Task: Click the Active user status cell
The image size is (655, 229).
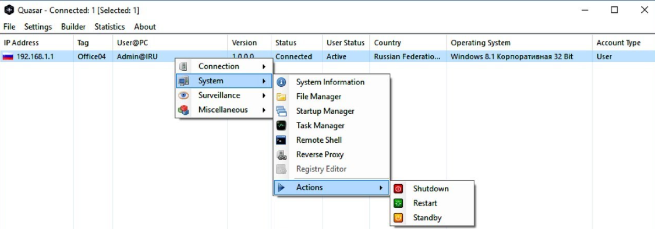Action: 337,57
